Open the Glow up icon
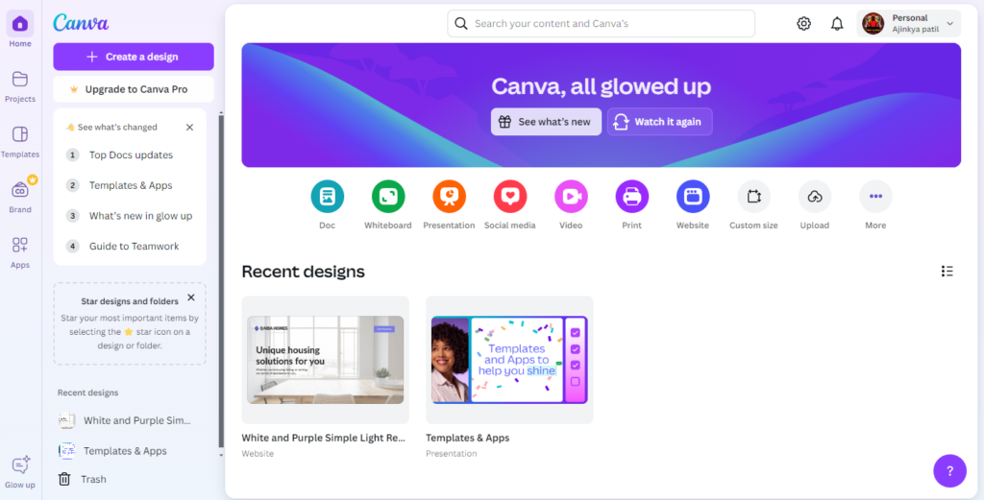The width and height of the screenshot is (984, 500). click(20, 465)
